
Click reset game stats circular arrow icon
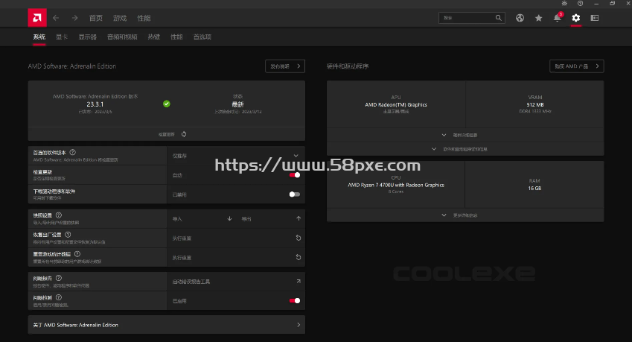(x=299, y=257)
